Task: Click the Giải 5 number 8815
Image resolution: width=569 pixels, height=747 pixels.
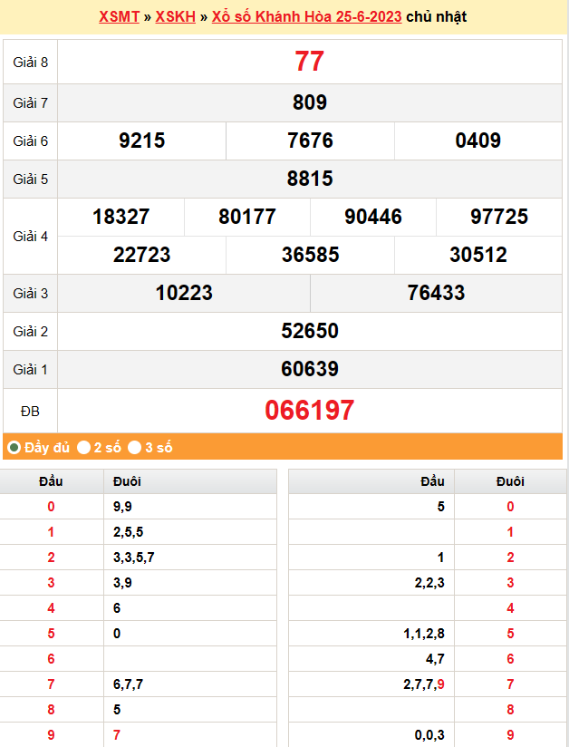Action: tap(309, 179)
